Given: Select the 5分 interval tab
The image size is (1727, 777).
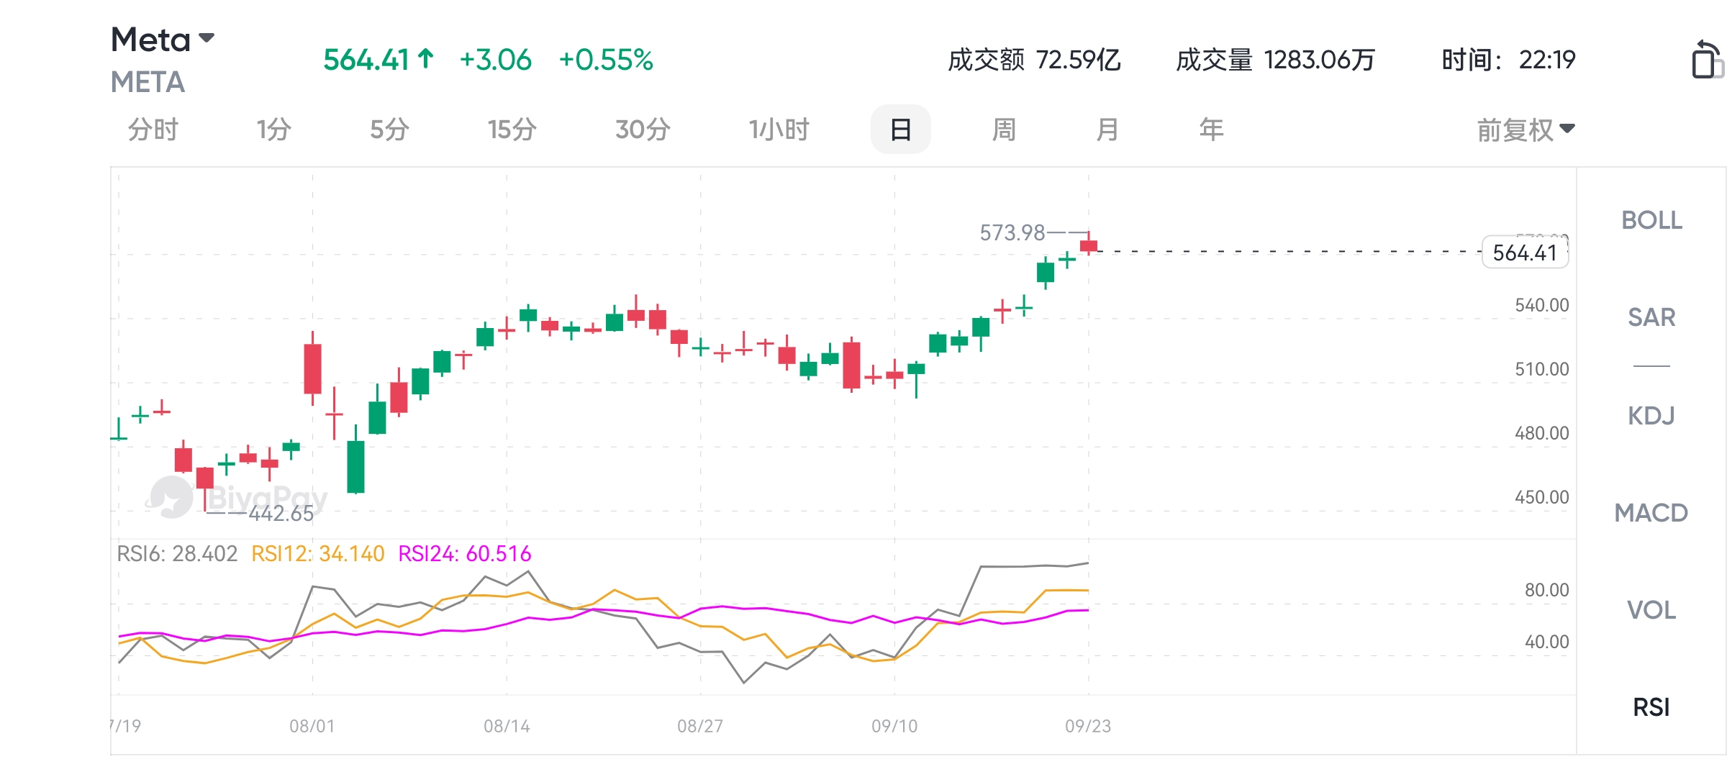Looking at the screenshot, I should click(x=389, y=130).
